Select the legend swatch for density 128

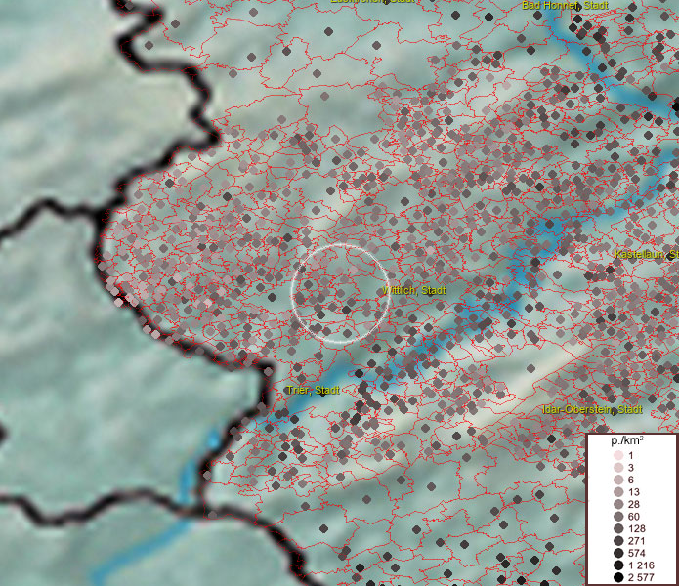point(618,528)
